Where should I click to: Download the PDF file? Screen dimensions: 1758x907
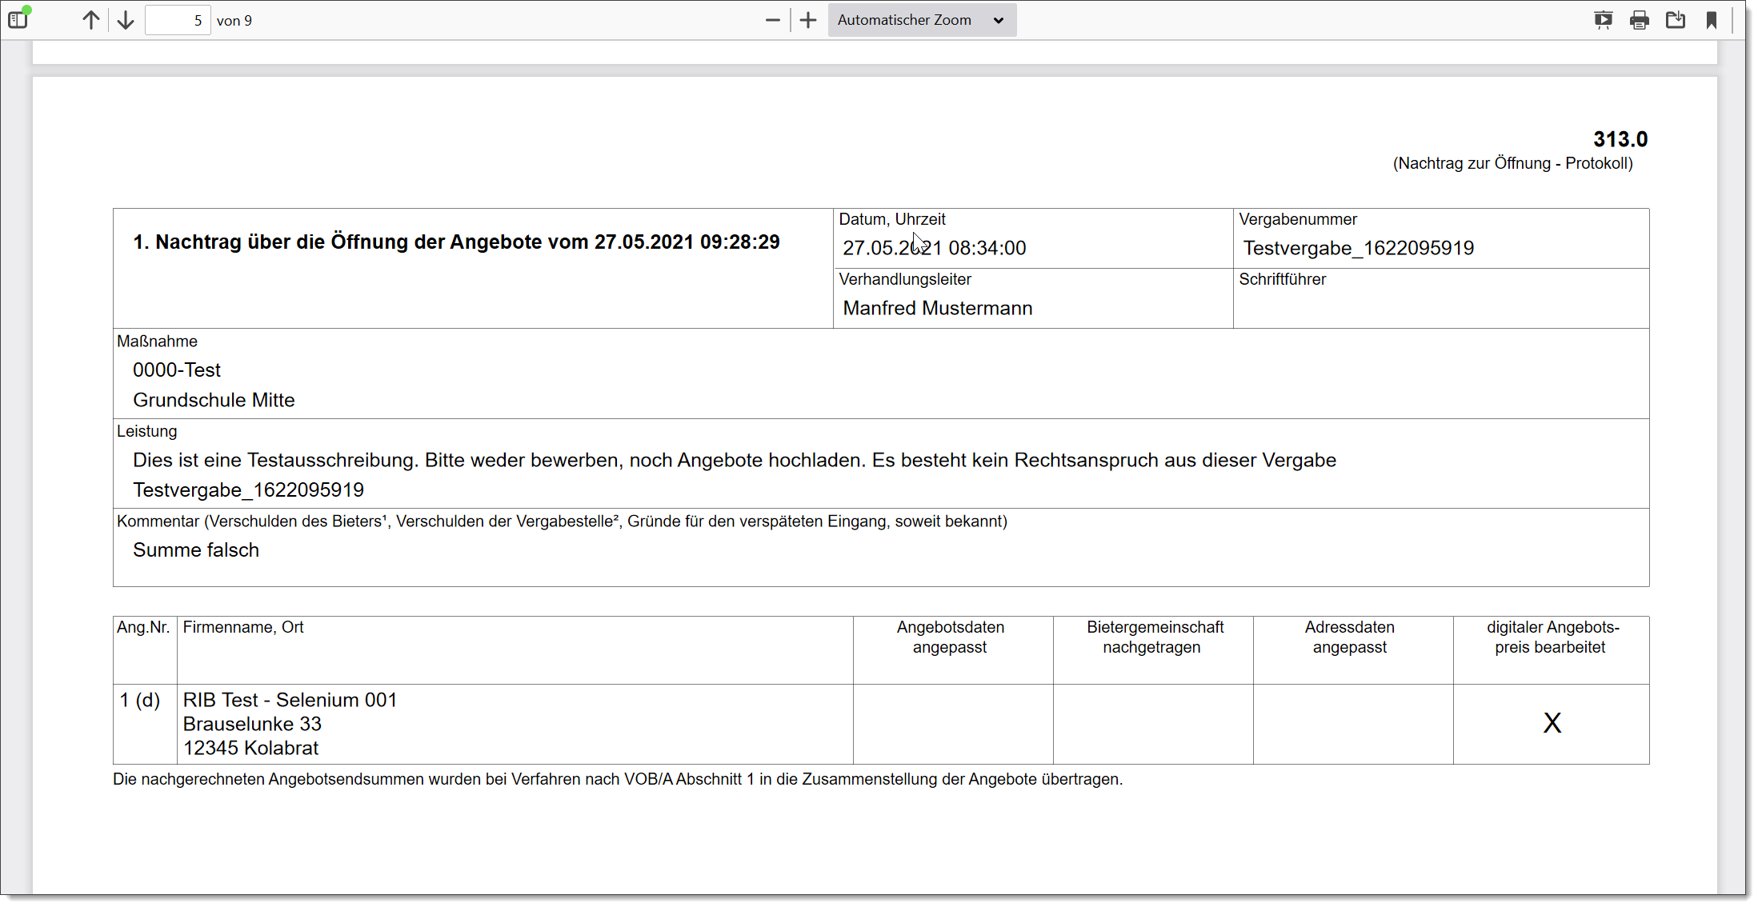(x=1675, y=20)
